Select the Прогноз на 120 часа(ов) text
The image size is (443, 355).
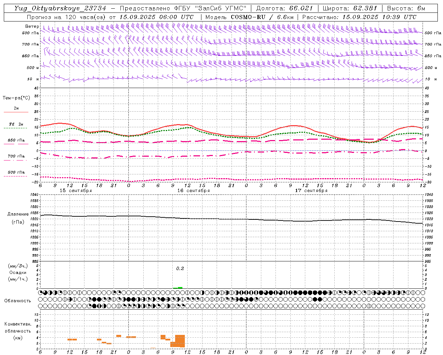(x=67, y=17)
